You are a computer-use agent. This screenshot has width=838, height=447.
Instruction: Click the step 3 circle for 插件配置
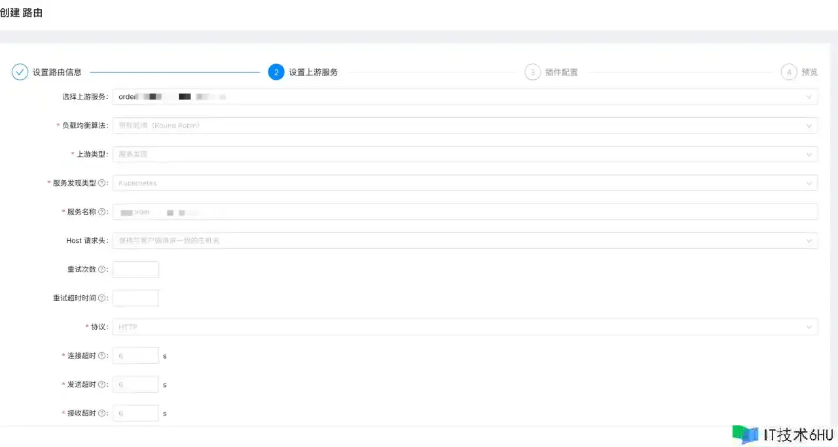point(532,72)
